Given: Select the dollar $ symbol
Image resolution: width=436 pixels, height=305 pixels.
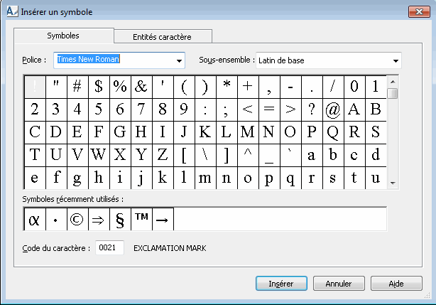Looking at the screenshot, I should click(99, 87).
